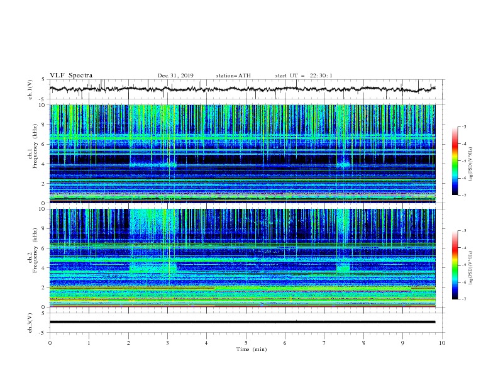This screenshot has width=498, height=385.
Task: Click the ch.1 colorbar "log(PSD)(V²/Hz)" label
Action: click(471, 164)
